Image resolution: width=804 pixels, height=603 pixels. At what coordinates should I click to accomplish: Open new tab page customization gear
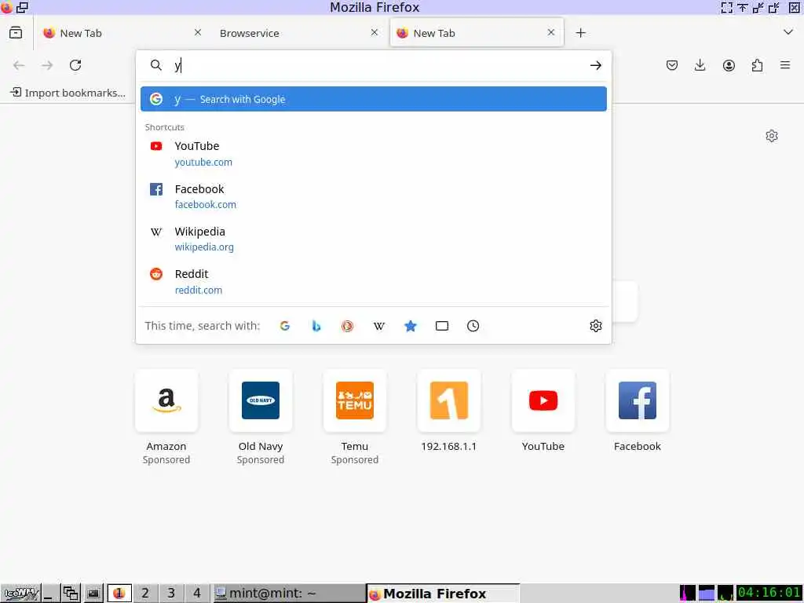(x=772, y=136)
